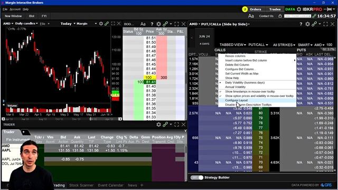This screenshot has height=190, width=338.
Task: Open the Account menu
Action: (15, 9)
